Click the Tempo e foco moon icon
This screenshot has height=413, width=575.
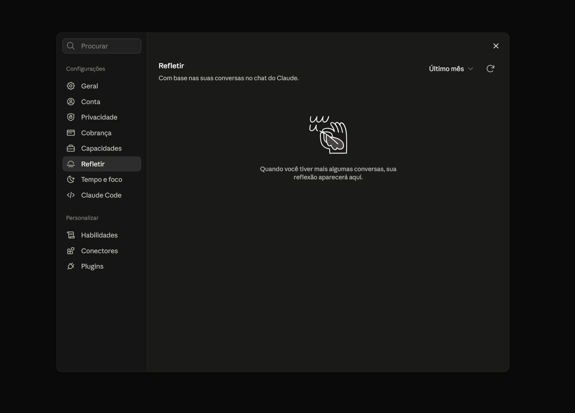point(71,179)
